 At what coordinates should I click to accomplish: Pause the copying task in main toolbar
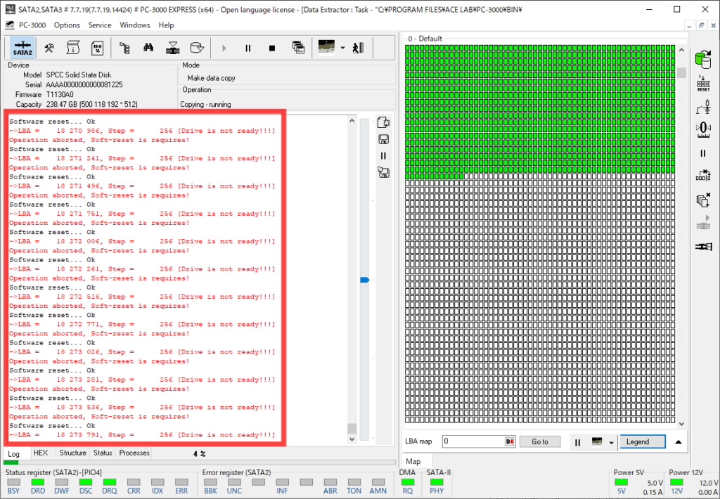click(248, 48)
